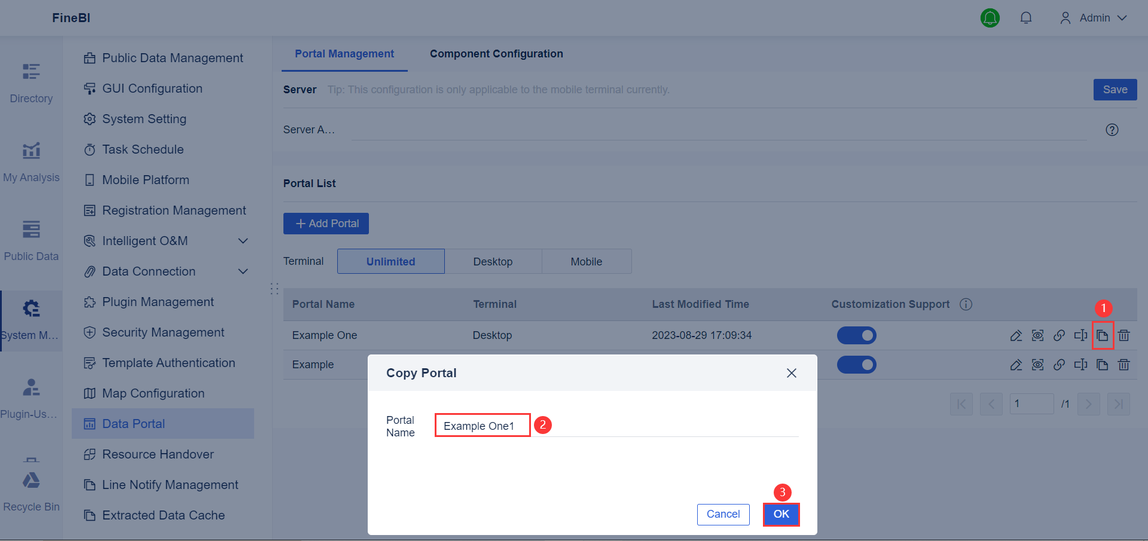Expand the Data Connection menu
Viewport: 1148px width, 541px height.
[x=243, y=271]
